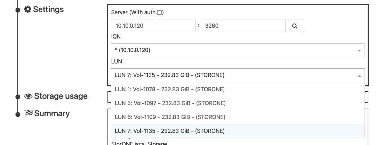Select LUN 1: Vol-1078 option
Image resolution: width=376 pixels, height=145 pixels.
point(238,89)
